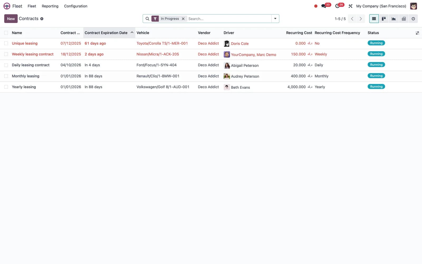
Task: Click the New button
Action: pyautogui.click(x=11, y=19)
